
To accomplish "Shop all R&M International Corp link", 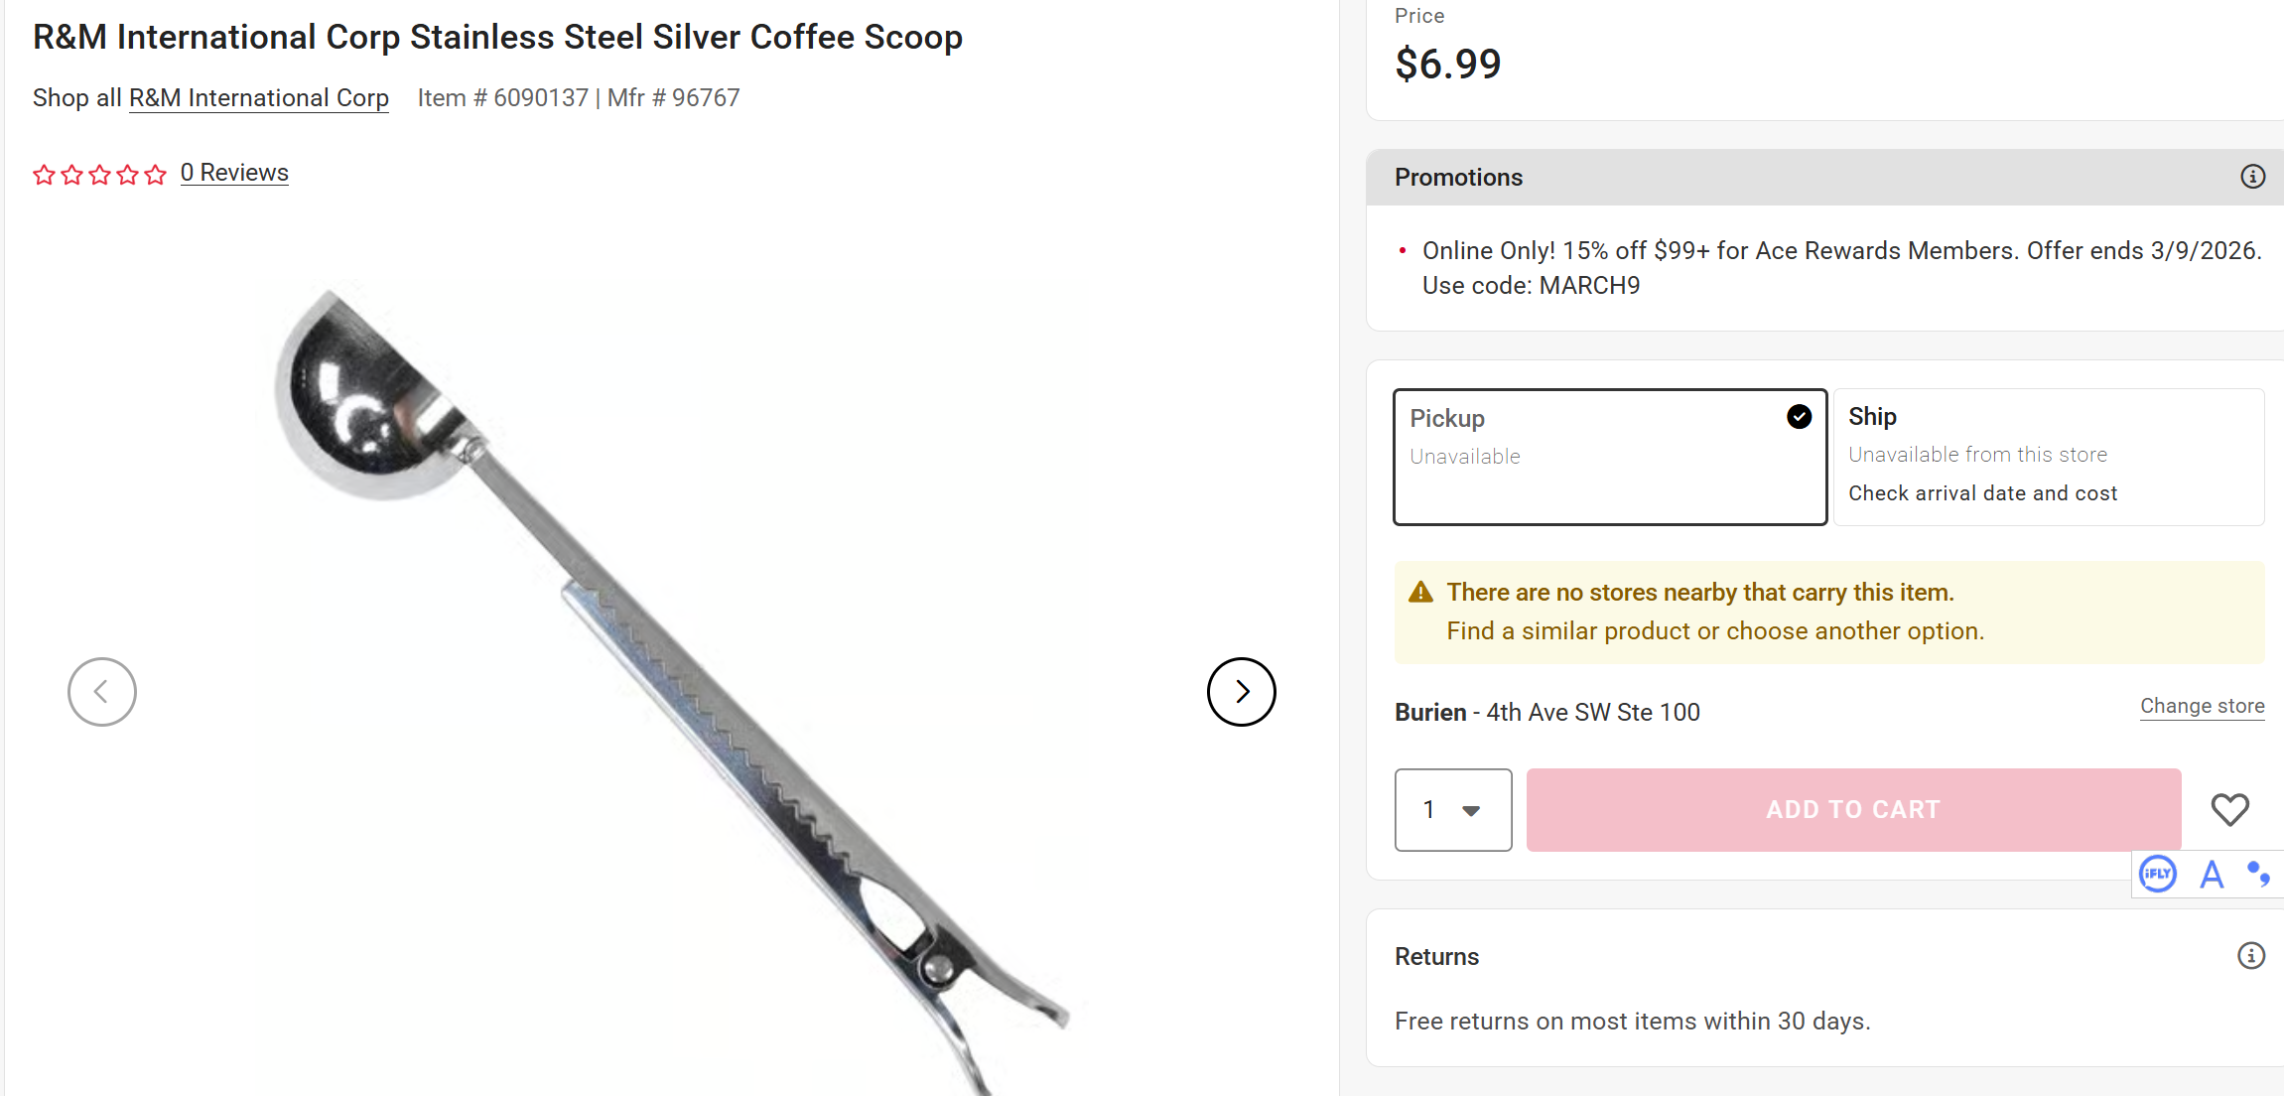I will 259,98.
